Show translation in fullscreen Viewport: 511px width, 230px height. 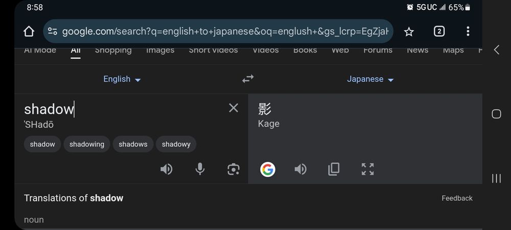(367, 169)
